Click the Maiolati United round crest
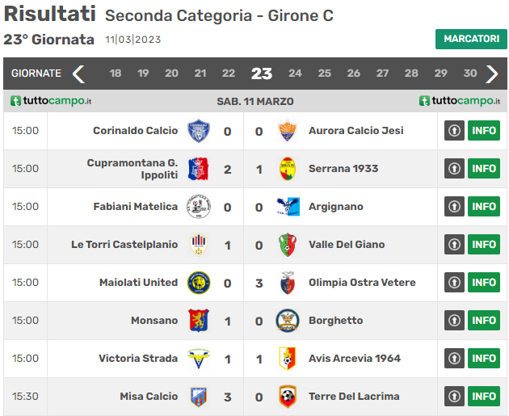509x416 pixels. (199, 283)
